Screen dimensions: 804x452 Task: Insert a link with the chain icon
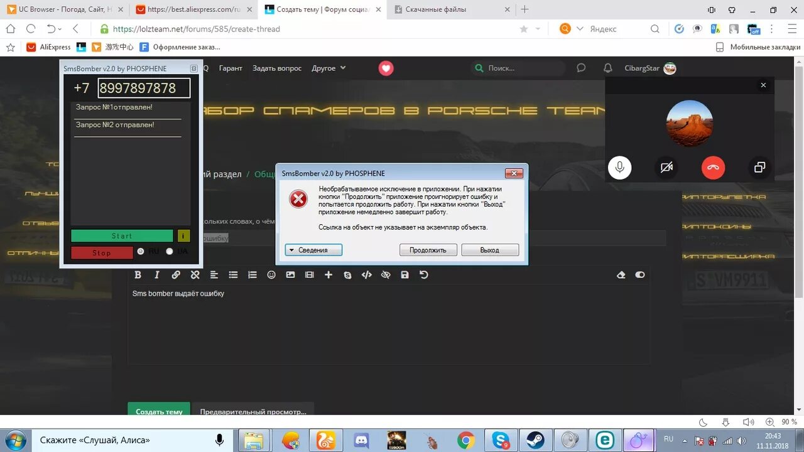coord(176,275)
